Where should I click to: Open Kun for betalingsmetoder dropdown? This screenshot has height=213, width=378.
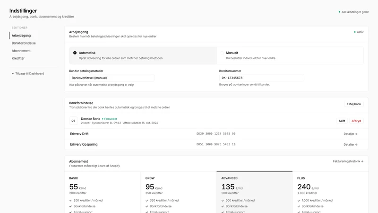[x=112, y=78]
